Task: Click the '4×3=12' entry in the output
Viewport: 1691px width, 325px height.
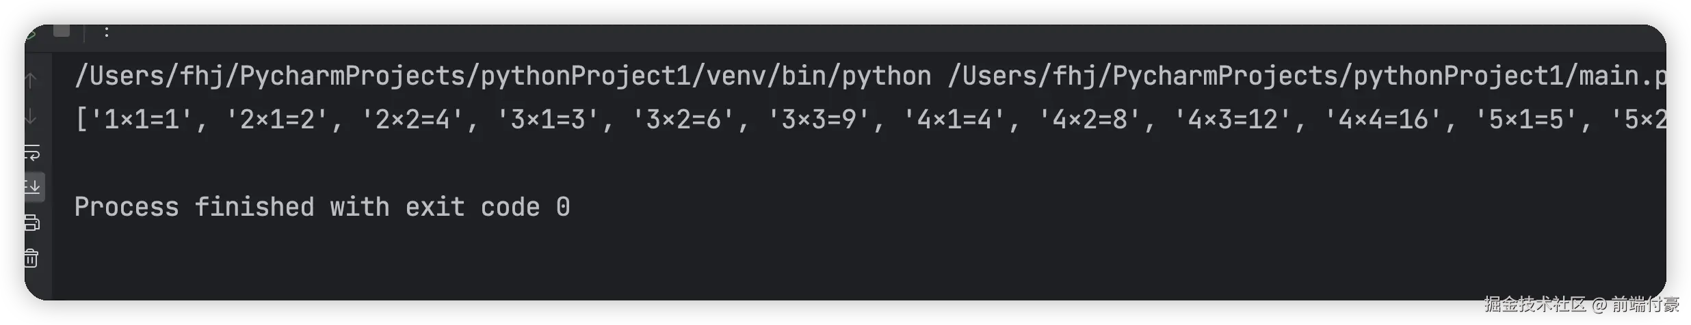Action: coord(1233,119)
